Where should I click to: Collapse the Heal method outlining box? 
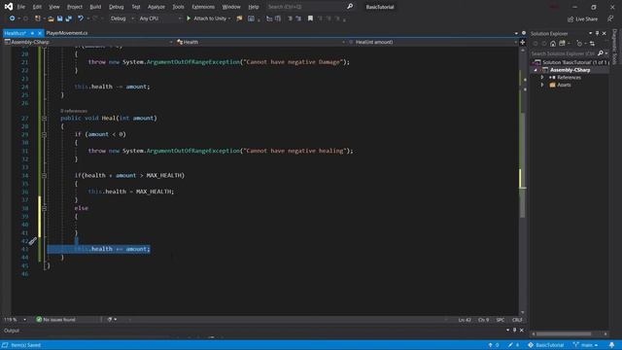(x=44, y=118)
